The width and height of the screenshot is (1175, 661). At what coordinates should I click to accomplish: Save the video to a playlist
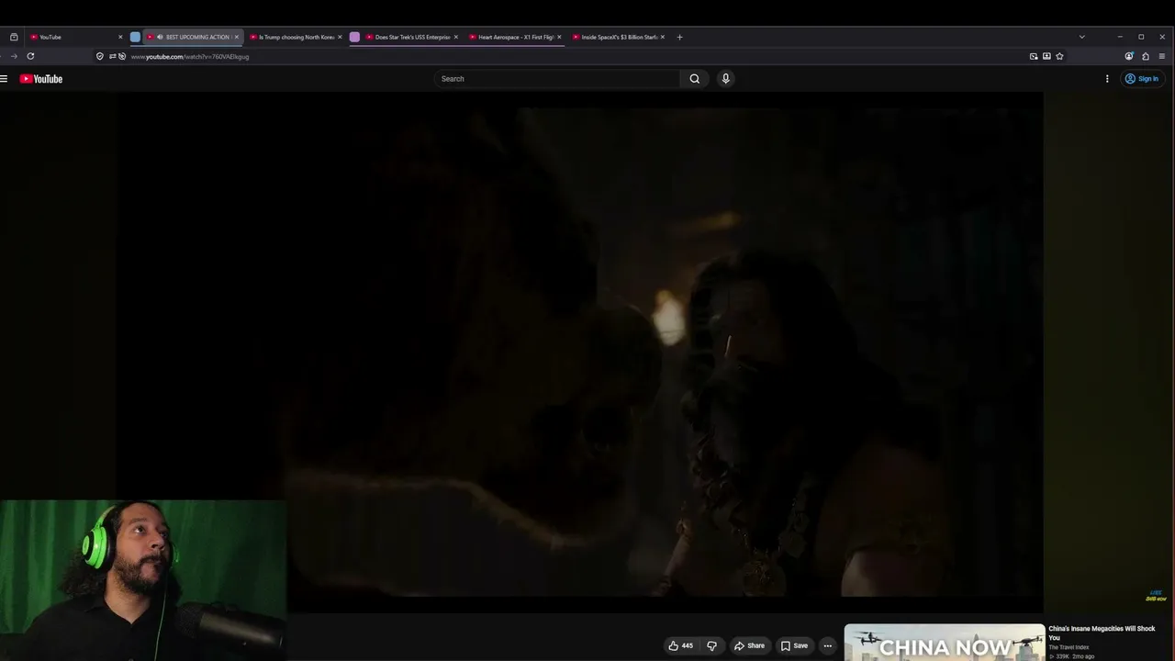tap(794, 645)
